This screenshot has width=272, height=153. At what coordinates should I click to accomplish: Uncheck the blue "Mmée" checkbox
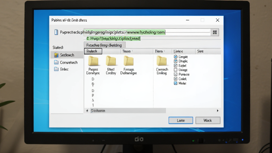click(x=176, y=83)
